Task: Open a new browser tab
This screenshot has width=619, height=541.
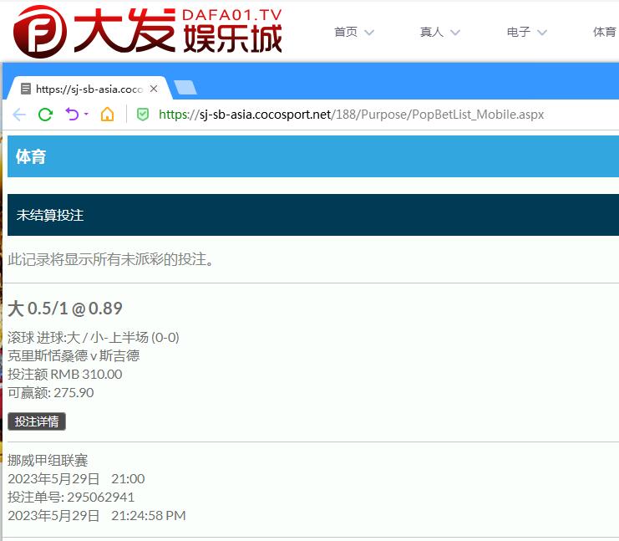Action: (185, 87)
